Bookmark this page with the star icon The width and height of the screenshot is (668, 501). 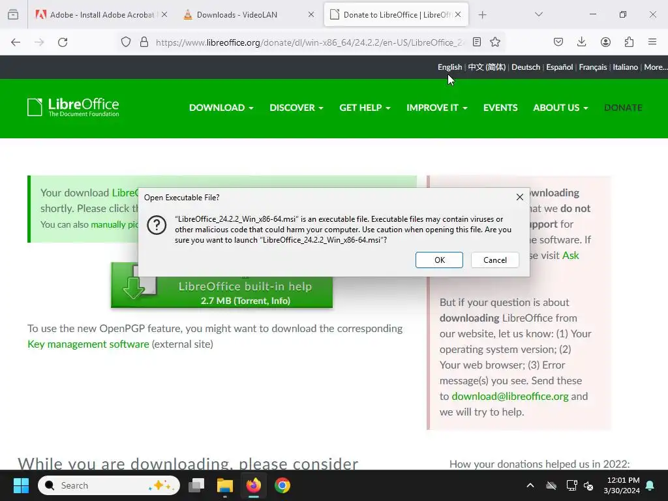[495, 42]
